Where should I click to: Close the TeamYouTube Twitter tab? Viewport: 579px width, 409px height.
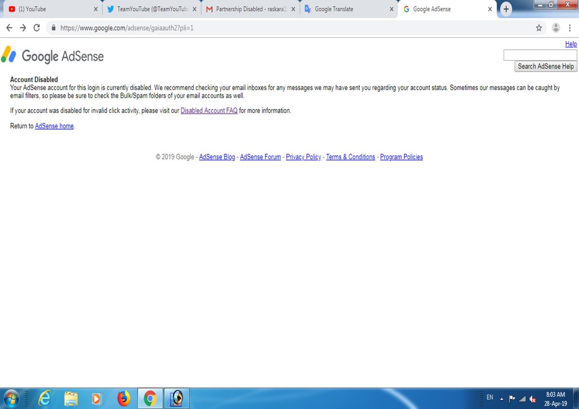pos(194,9)
